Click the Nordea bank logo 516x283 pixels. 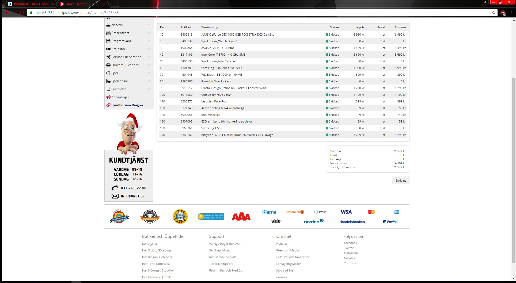(314, 221)
